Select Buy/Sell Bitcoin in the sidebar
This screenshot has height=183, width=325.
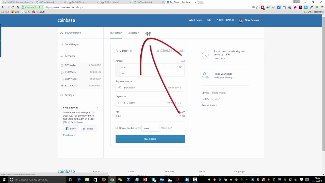(73, 33)
